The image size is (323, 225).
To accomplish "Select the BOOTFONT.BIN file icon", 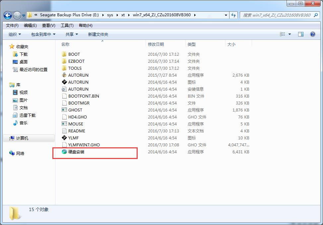I will 64,96.
